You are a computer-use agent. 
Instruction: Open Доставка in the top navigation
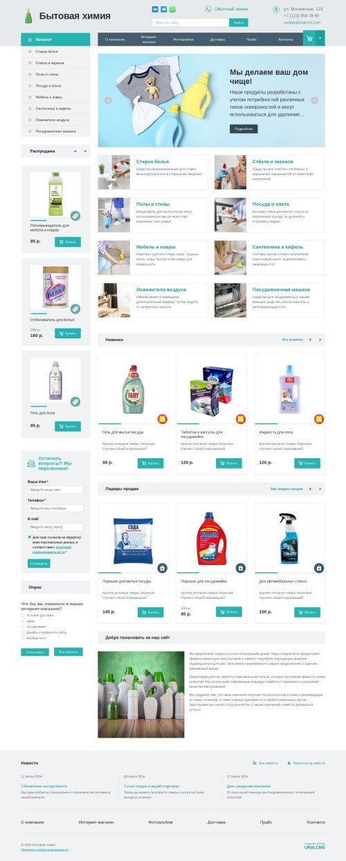pyautogui.click(x=217, y=40)
